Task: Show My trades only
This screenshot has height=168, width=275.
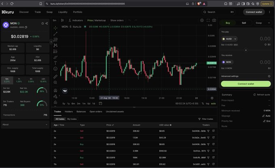Action: pyautogui.click(x=72, y=119)
